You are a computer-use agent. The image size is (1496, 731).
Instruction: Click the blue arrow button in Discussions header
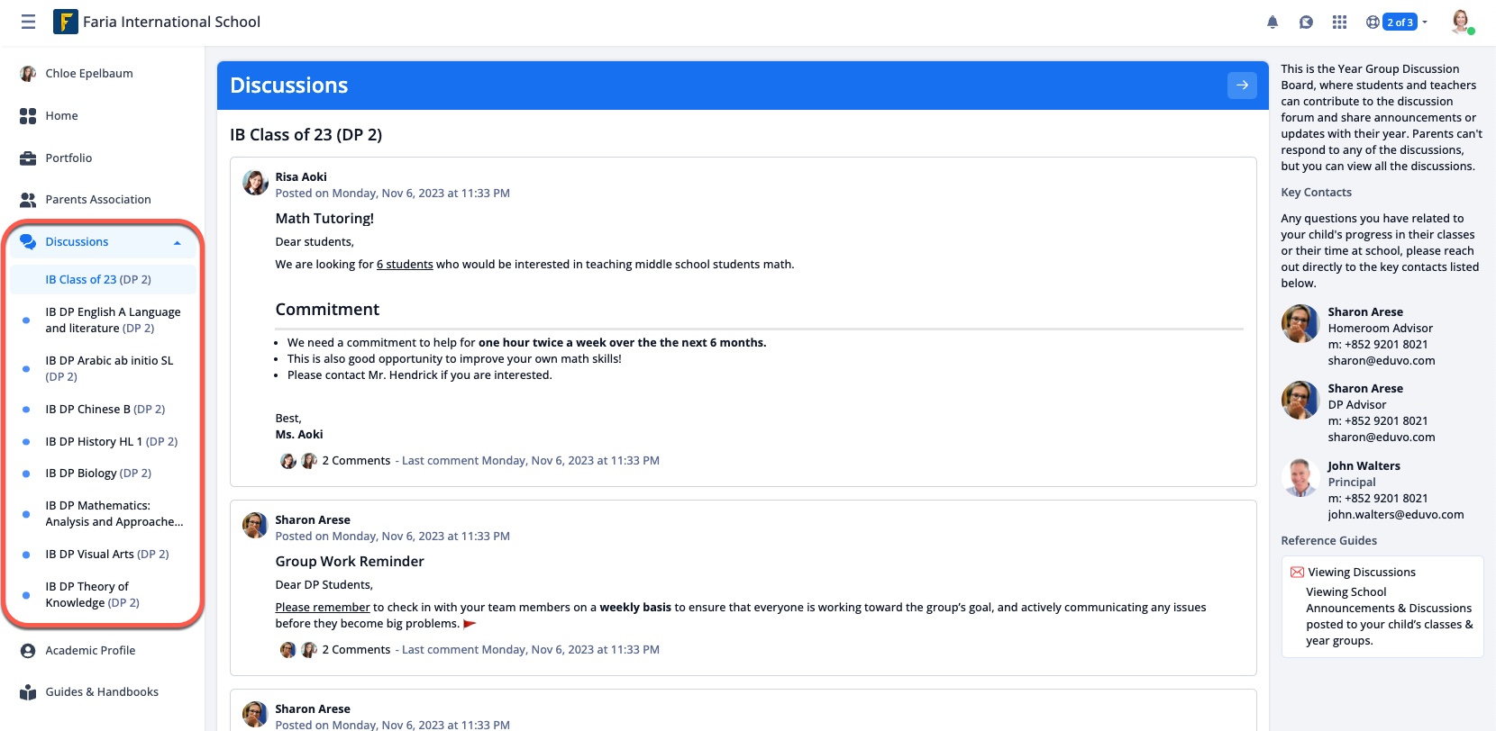1242,86
